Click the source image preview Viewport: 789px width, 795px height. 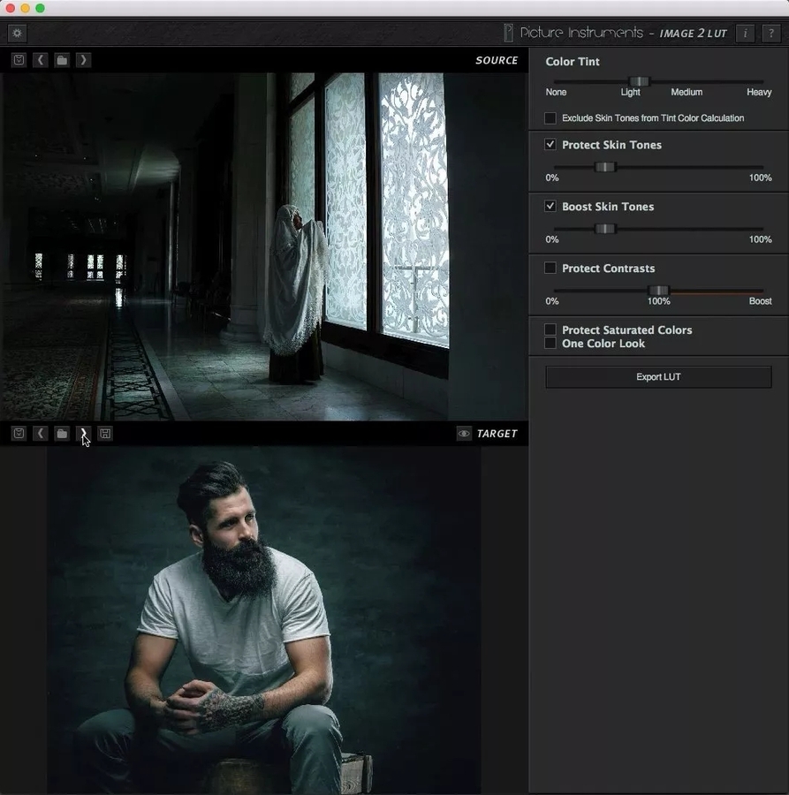(263, 247)
